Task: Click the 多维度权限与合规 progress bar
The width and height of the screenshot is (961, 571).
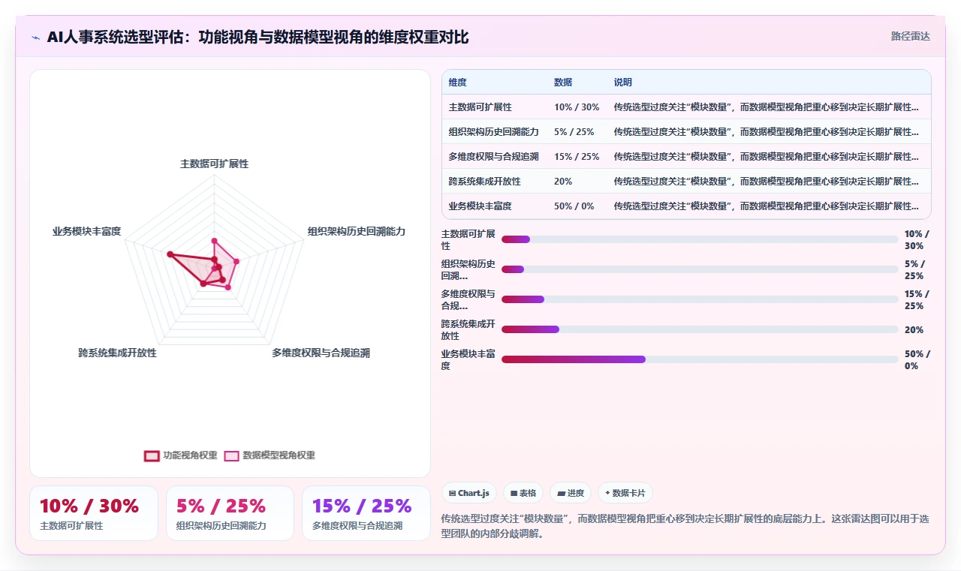Action: point(700,299)
